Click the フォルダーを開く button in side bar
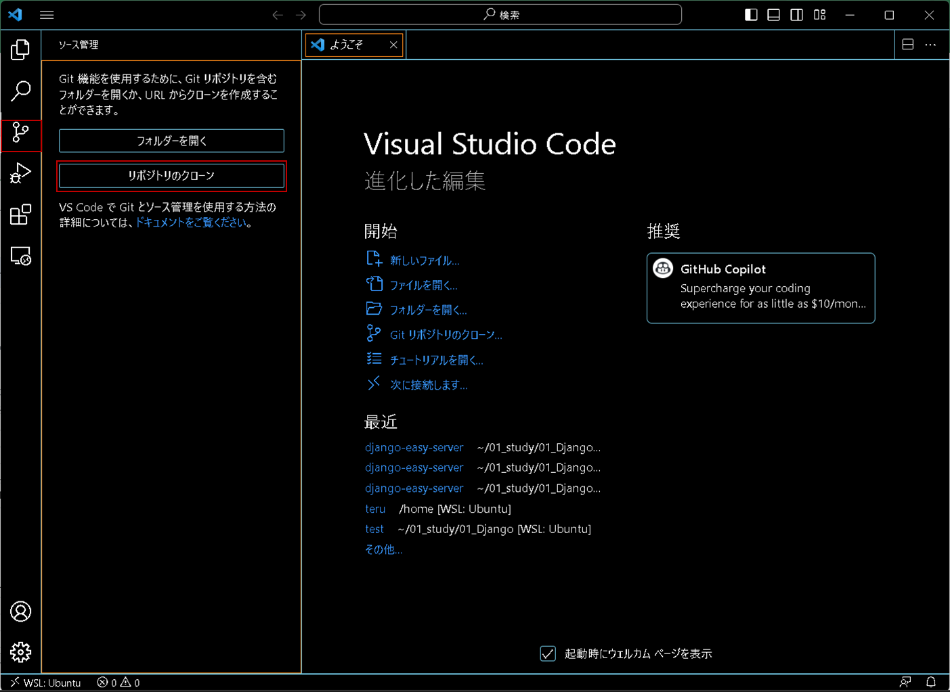The height and width of the screenshot is (692, 950). [171, 141]
